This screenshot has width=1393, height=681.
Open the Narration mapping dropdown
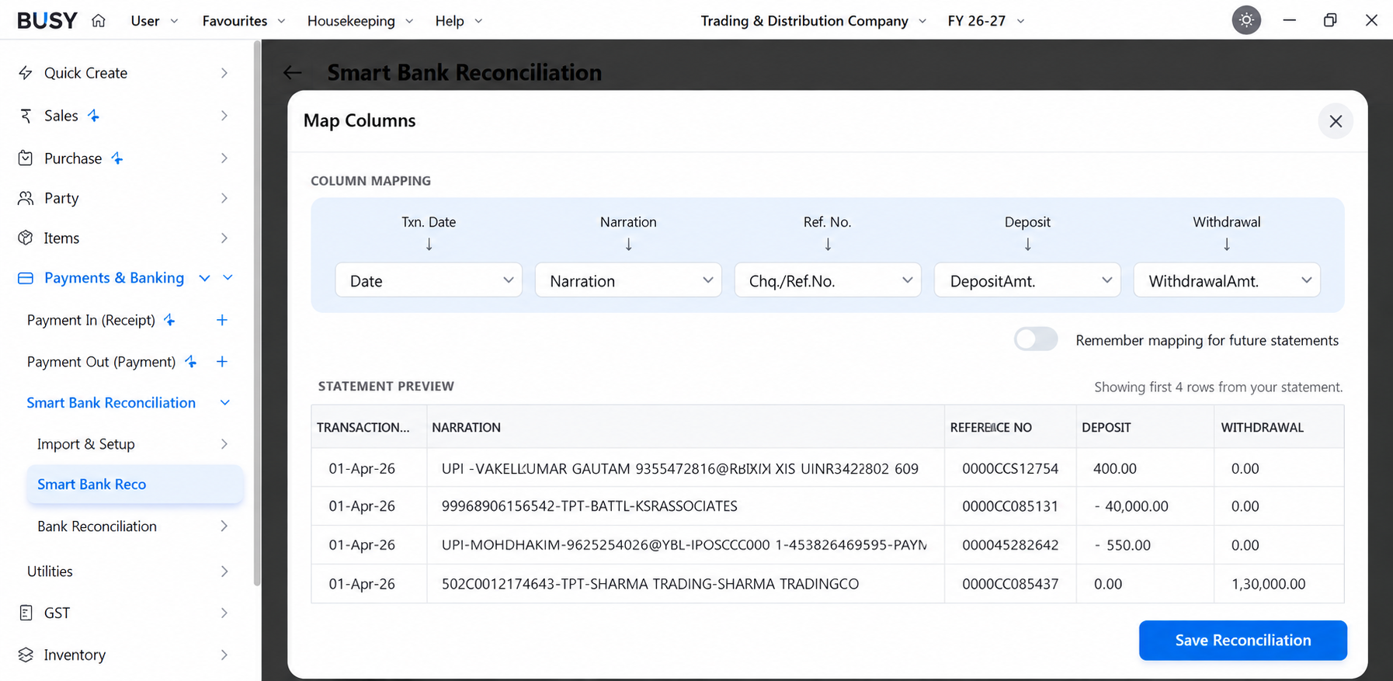628,280
